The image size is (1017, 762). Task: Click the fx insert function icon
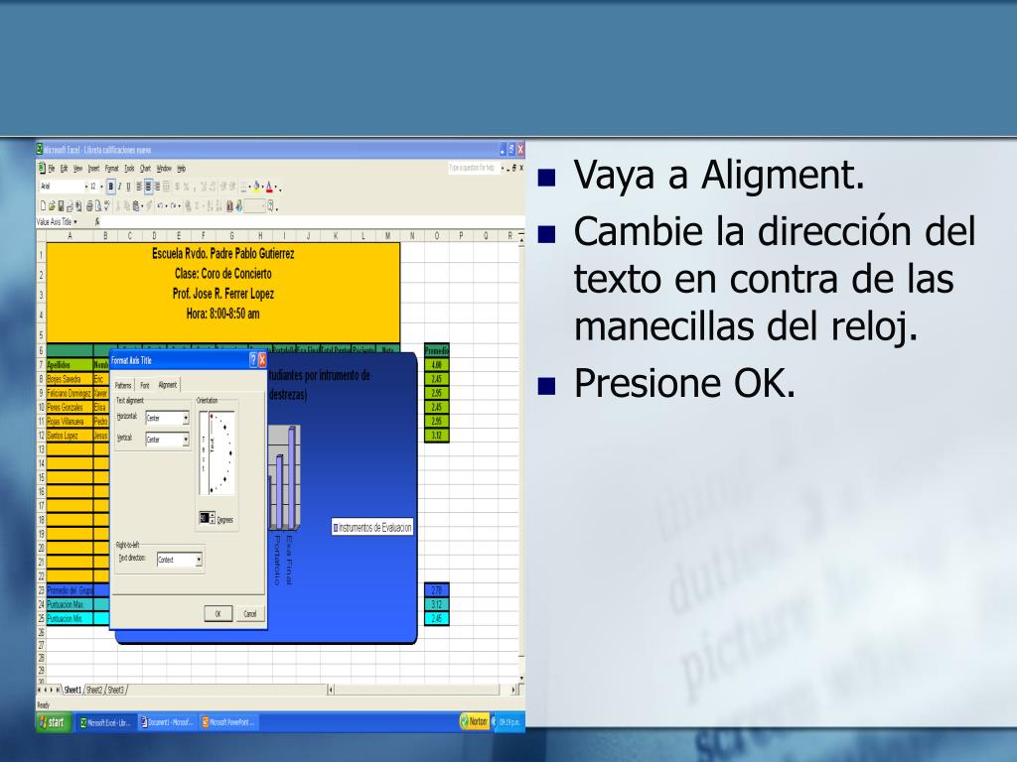click(97, 222)
